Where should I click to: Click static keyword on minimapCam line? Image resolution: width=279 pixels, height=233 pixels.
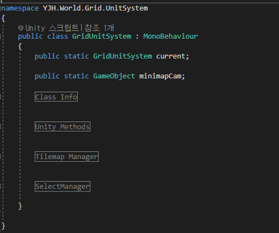point(77,76)
